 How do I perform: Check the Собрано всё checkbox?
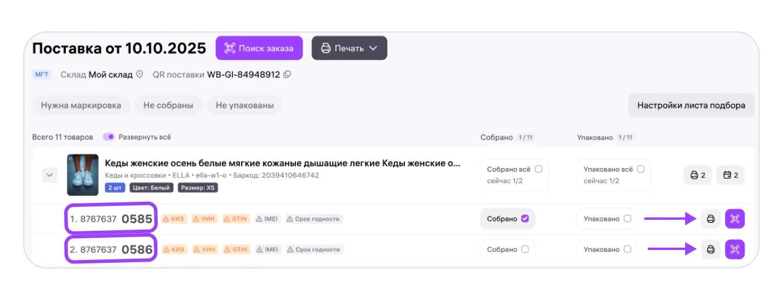(538, 169)
